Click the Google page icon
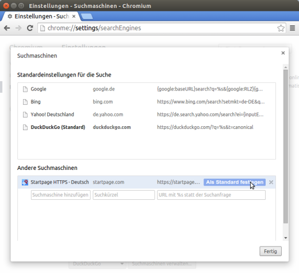 pyautogui.click(x=25, y=89)
